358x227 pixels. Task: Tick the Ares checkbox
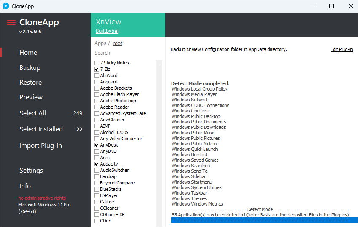tap(97, 158)
